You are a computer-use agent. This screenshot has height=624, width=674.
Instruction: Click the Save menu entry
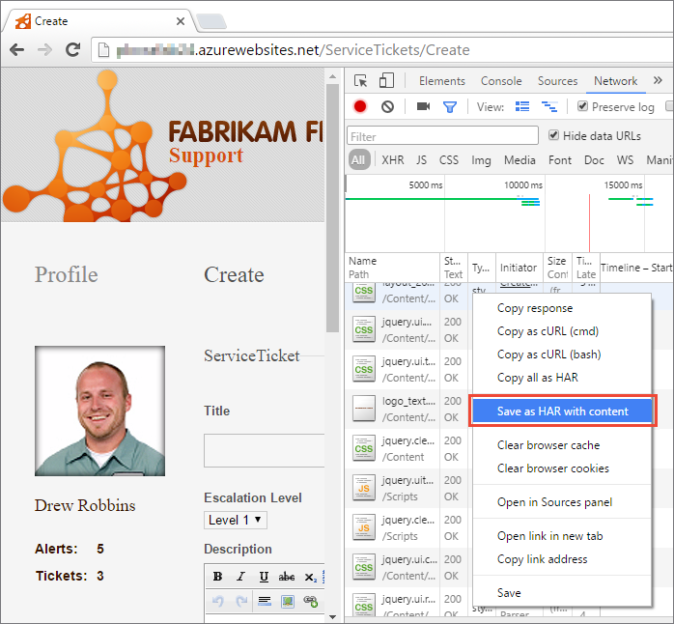click(562, 593)
